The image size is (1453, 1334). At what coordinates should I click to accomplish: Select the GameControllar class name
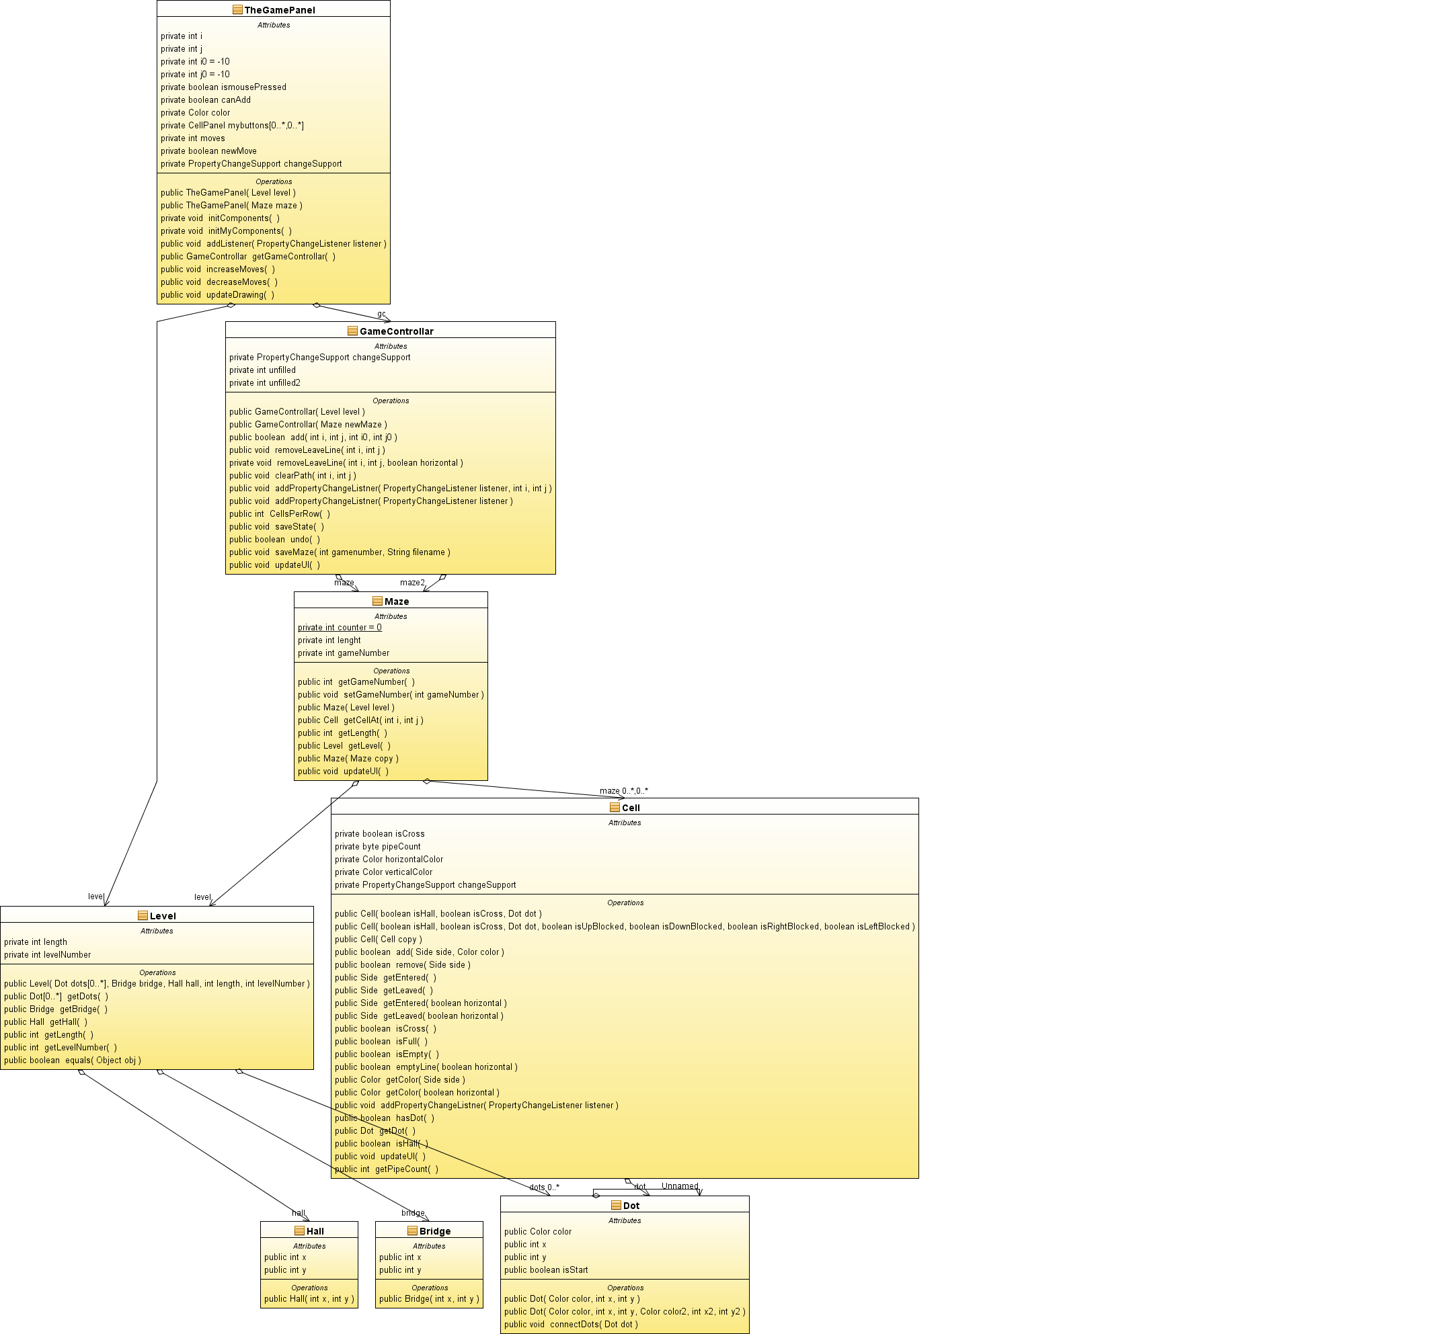point(397,331)
